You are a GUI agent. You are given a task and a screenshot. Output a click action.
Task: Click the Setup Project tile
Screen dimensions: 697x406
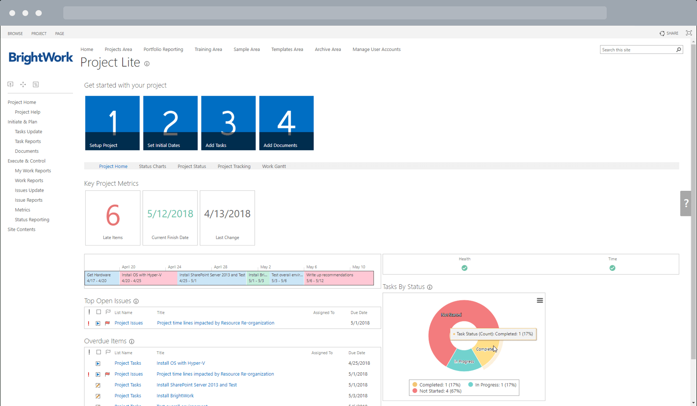click(x=112, y=123)
